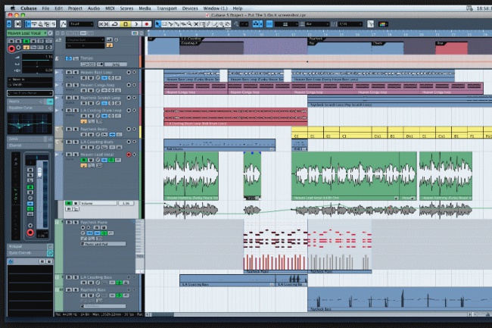Click the Snap to zero crossing icon
492x328 pixels.
coord(371,24)
